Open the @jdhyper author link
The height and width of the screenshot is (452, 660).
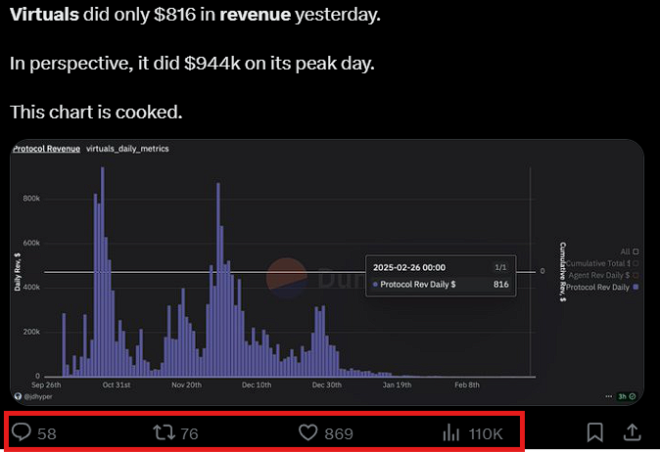point(38,396)
